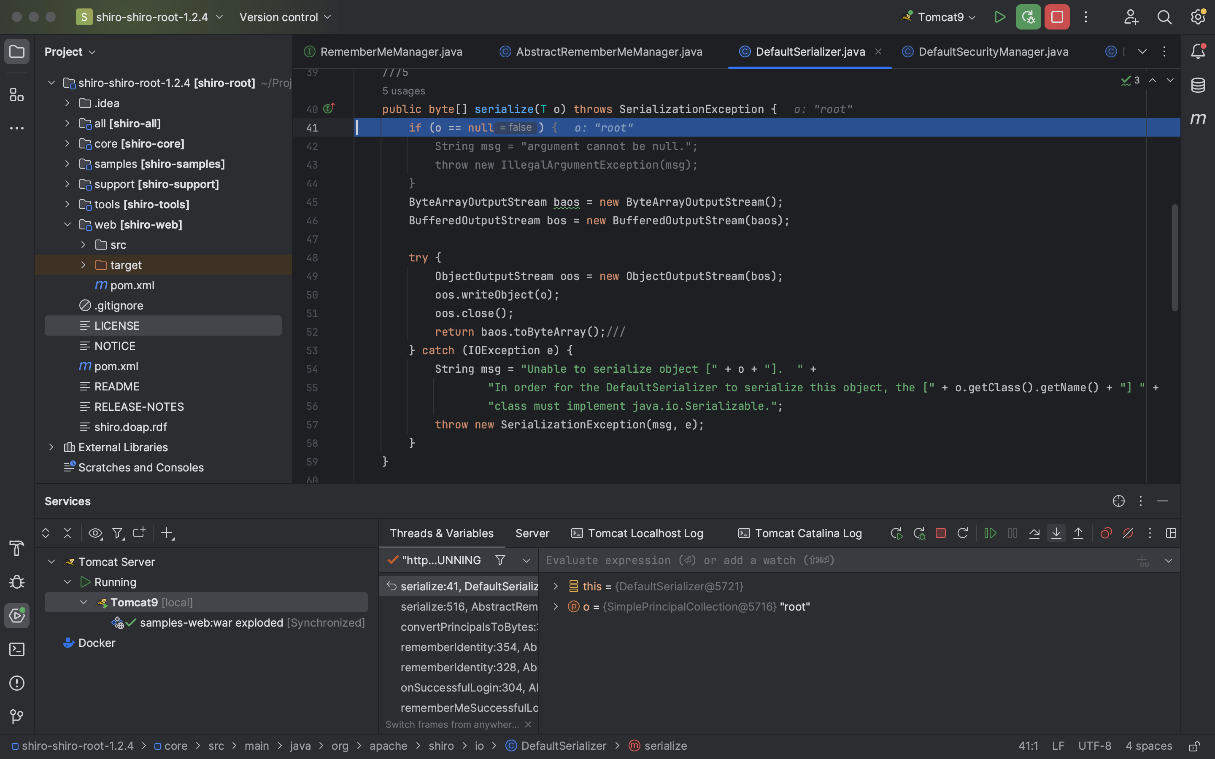The width and height of the screenshot is (1215, 759).
Task: Toggle file read-only lock in status bar
Action: click(1194, 746)
